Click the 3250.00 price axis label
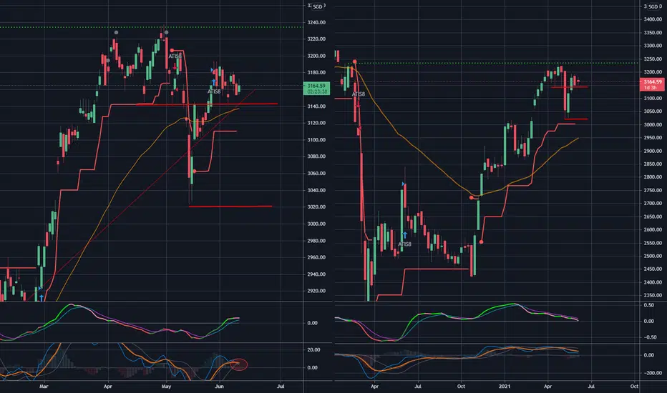The height and width of the screenshot is (393, 667). pyautogui.click(x=653, y=59)
